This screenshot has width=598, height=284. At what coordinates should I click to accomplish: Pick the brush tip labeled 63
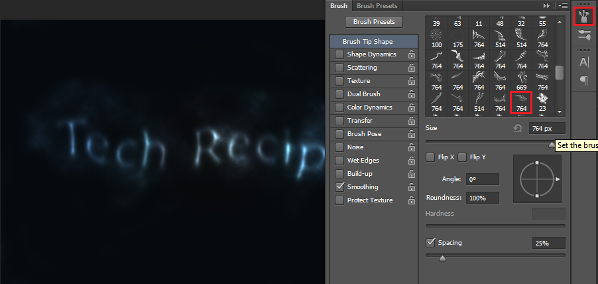[x=457, y=22]
